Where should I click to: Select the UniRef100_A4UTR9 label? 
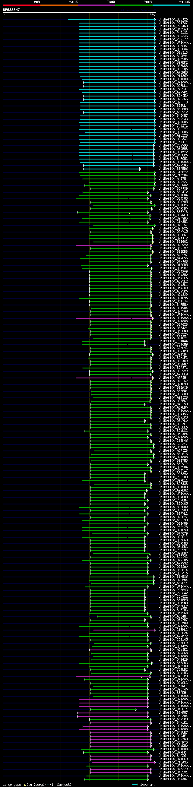(x=173, y=676)
